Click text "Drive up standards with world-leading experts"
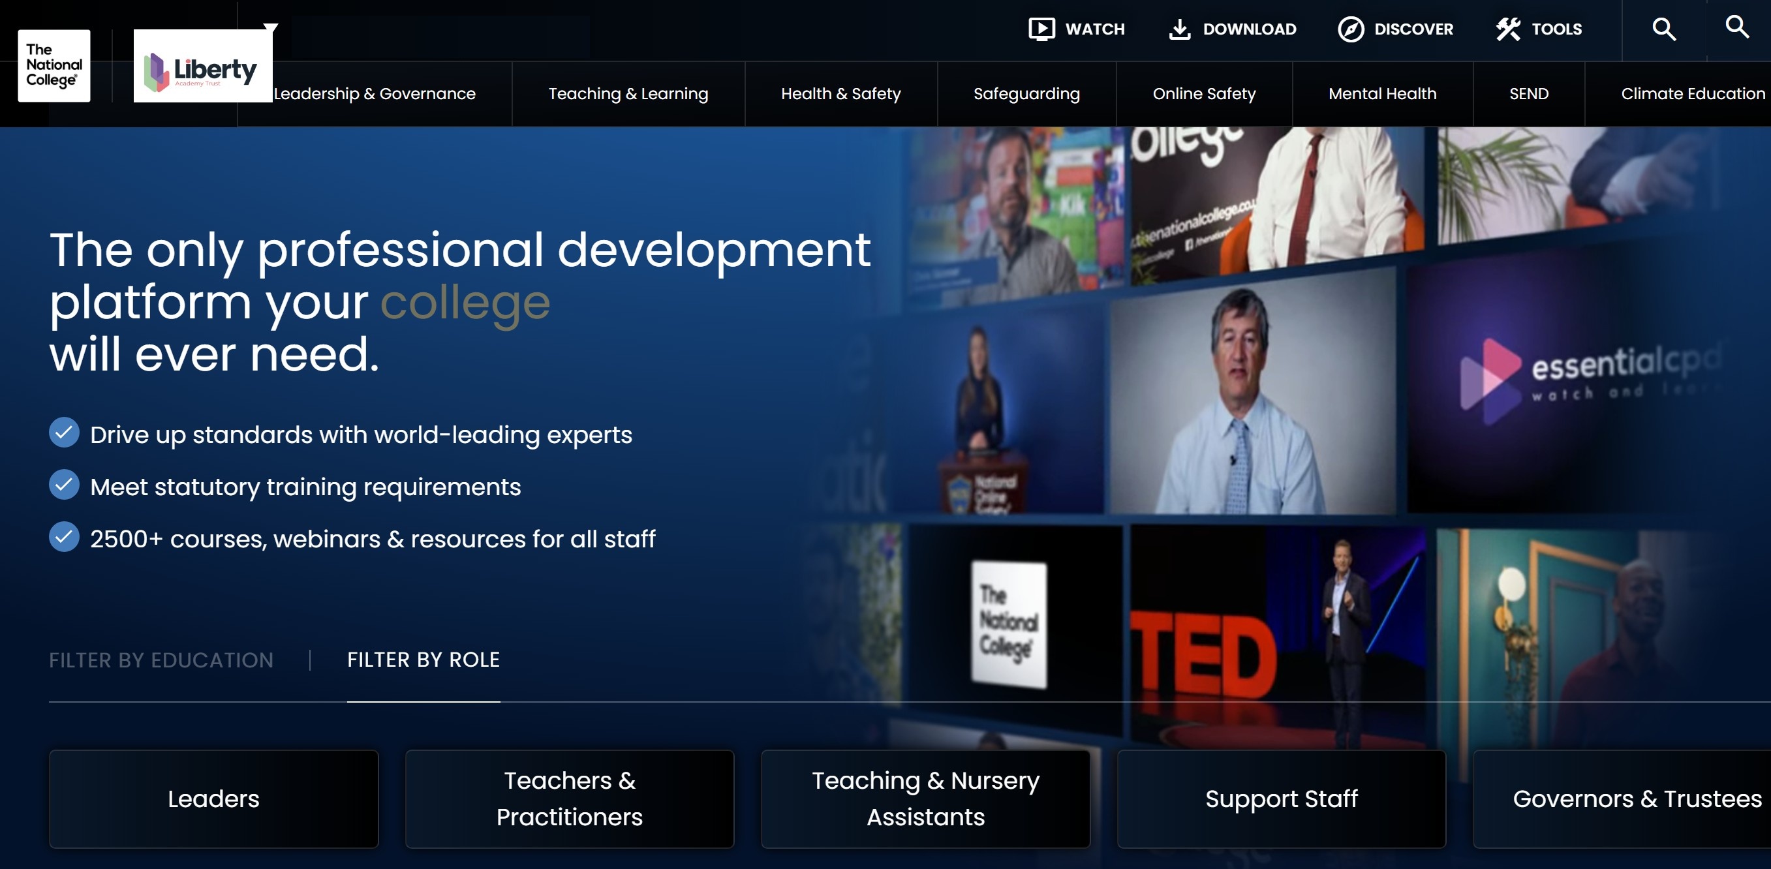 point(361,434)
